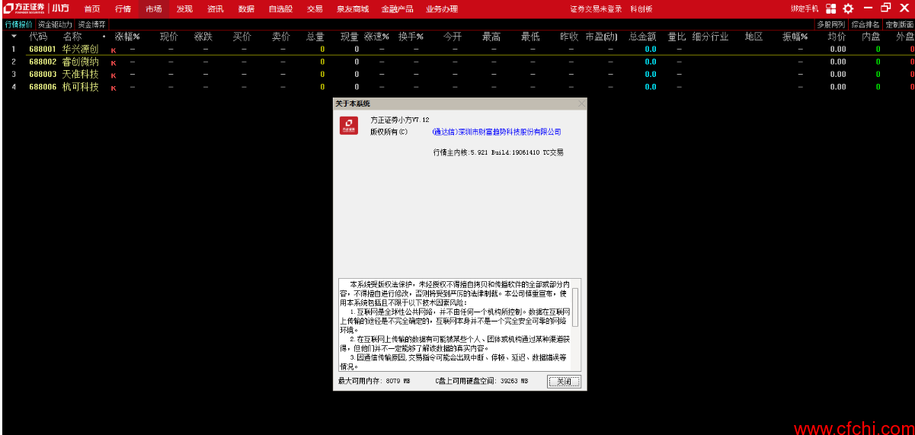
Task: Click the 最大可用内存 value text
Action: tap(374, 381)
